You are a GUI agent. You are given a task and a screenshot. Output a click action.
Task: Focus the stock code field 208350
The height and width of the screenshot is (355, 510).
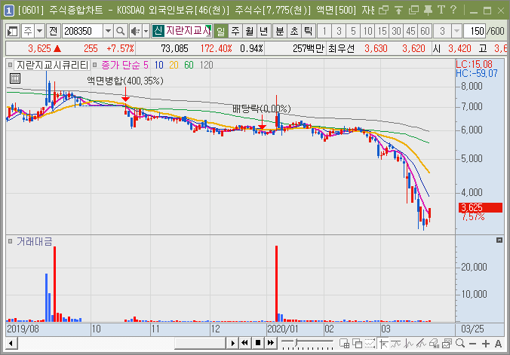coord(83,31)
